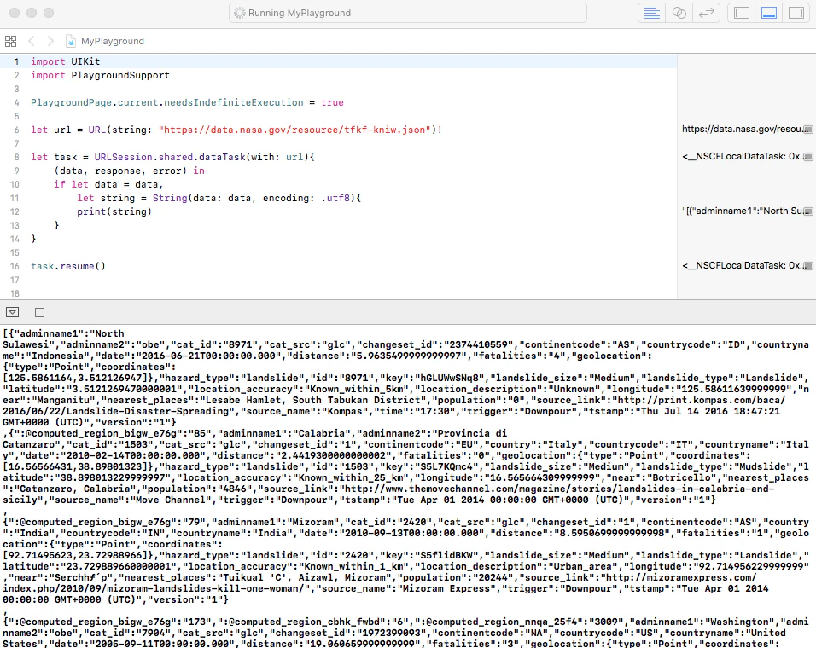
Task: Hide the debug area console toggle
Action: [13, 312]
